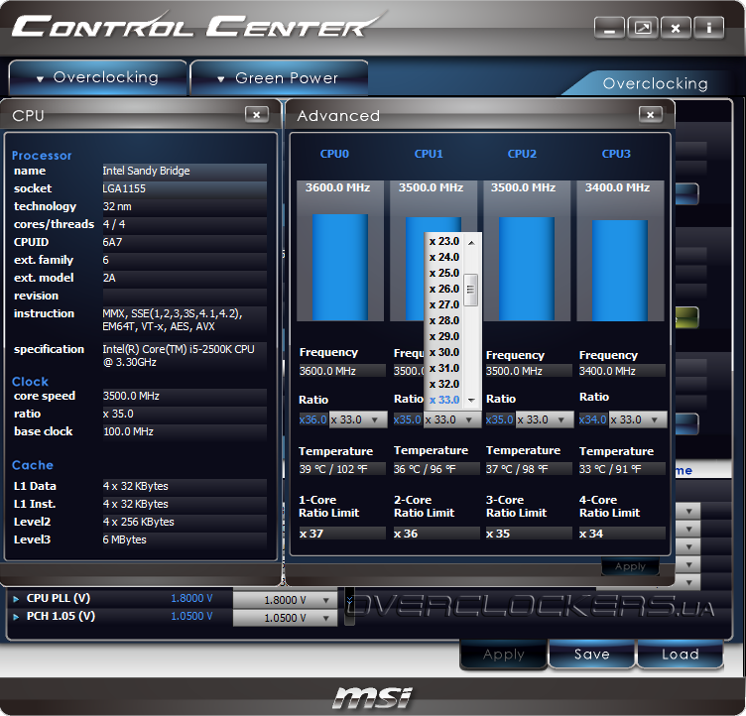Open the CPU1 ratio x 33.0 dropdown
The height and width of the screenshot is (716, 746).
[x=452, y=420]
